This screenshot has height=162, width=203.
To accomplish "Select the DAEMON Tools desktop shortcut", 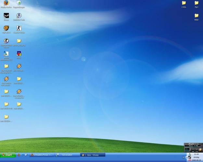I will [x=19, y=17].
